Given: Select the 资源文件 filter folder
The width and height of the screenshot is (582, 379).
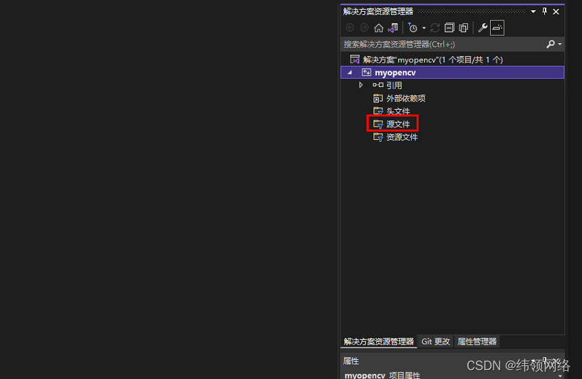Looking at the screenshot, I should coord(402,137).
